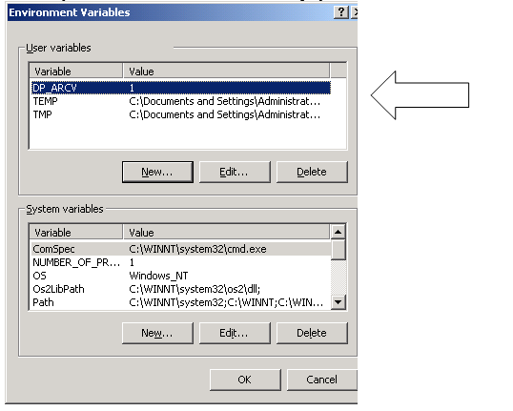Select the DP_ARCV user variable row
The height and width of the screenshot is (411, 513).
[x=181, y=88]
